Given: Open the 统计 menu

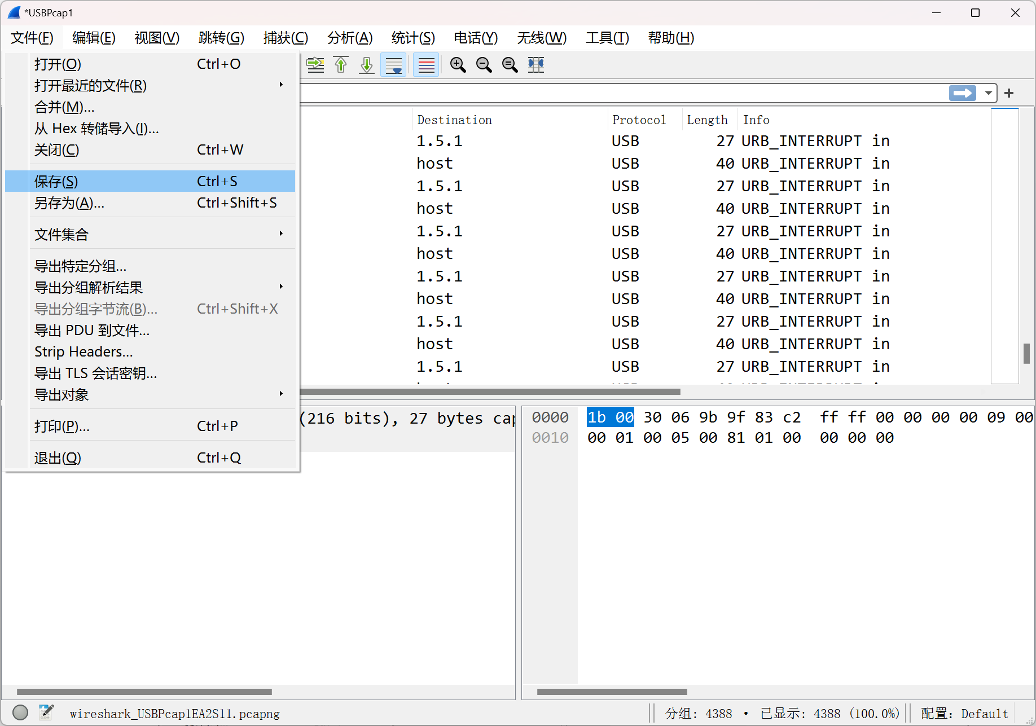Looking at the screenshot, I should (x=412, y=38).
